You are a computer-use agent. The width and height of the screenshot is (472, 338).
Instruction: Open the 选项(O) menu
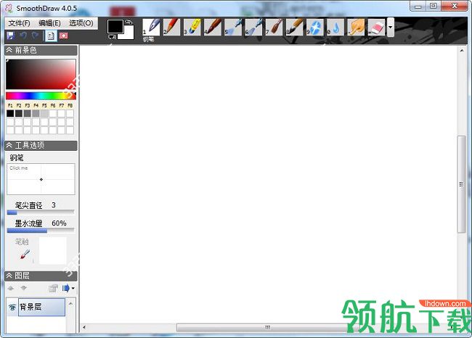(x=81, y=23)
